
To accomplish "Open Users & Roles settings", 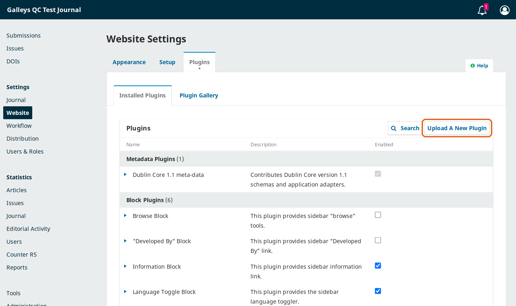I will [x=25, y=151].
